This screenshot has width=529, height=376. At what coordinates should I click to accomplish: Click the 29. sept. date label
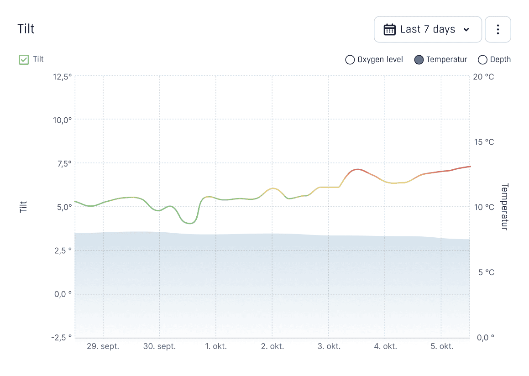click(x=103, y=346)
